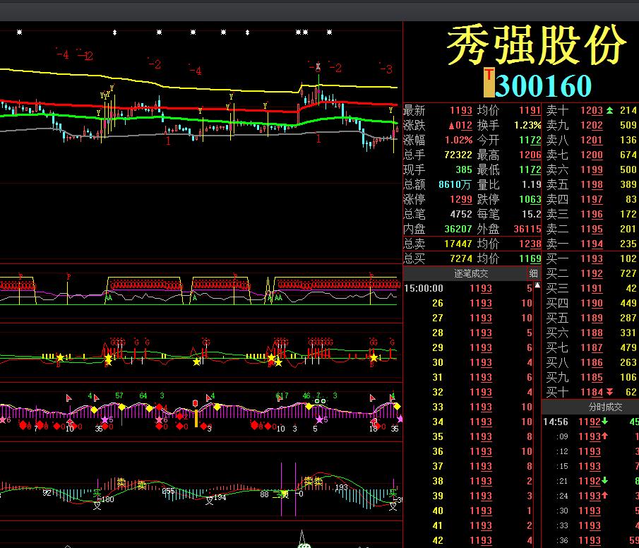639x548 pixels.
Task: Select the 卖三 ask price 1196
Action: coord(591,214)
